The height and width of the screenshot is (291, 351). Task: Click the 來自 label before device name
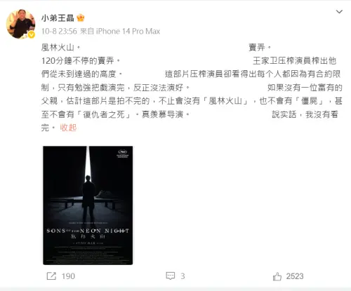pos(87,31)
